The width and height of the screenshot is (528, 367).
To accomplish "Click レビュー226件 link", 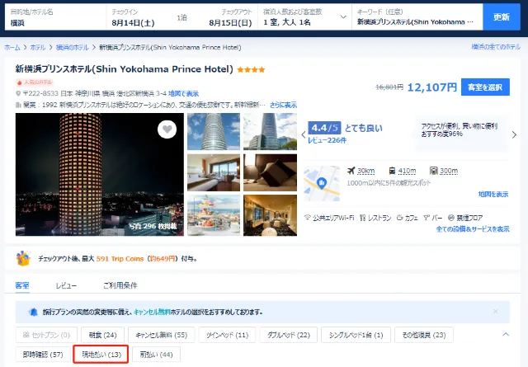I will pos(327,140).
